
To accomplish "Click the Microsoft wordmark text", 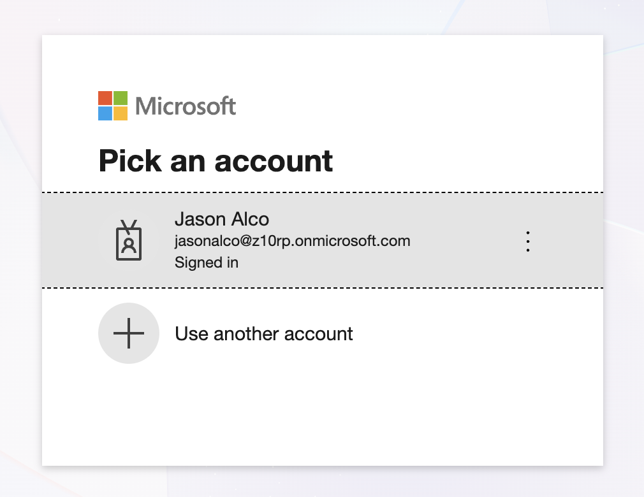I will pyautogui.click(x=186, y=106).
